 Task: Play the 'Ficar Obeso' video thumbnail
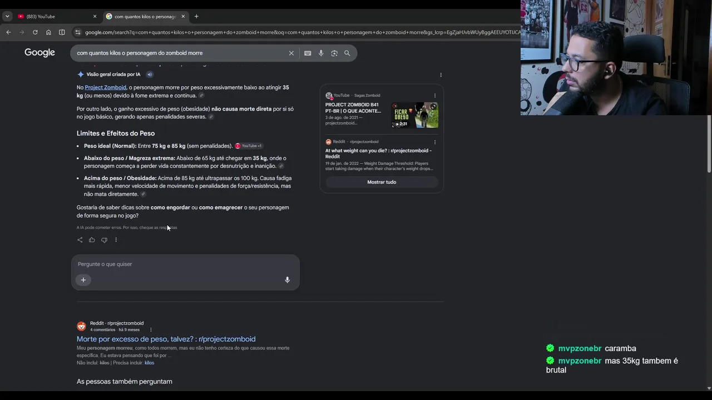pyautogui.click(x=414, y=115)
